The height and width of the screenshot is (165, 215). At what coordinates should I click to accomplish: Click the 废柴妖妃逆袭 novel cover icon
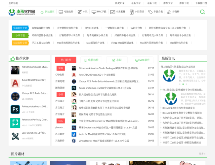click(x=74, y=108)
